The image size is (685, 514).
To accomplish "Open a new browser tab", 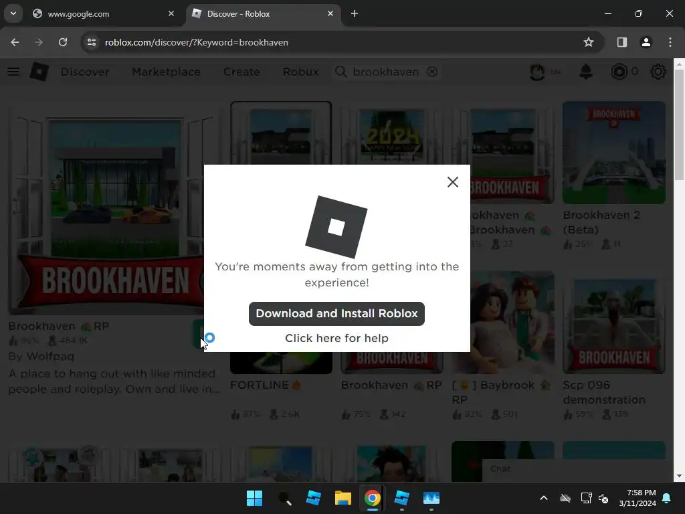I will point(355,13).
